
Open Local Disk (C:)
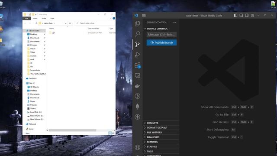(35, 112)
